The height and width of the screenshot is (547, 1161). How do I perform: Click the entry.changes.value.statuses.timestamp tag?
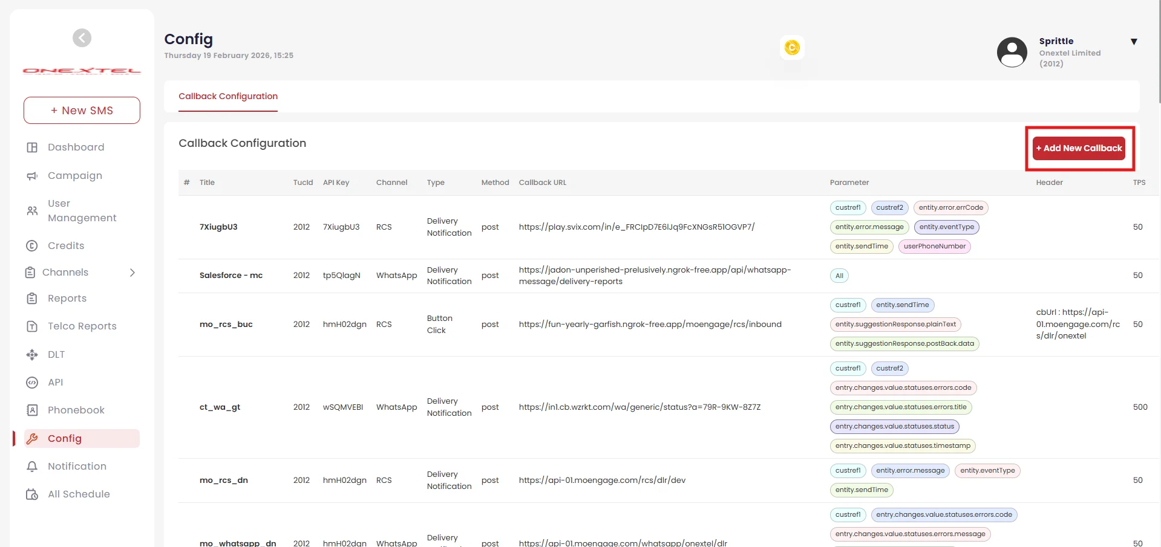click(903, 446)
